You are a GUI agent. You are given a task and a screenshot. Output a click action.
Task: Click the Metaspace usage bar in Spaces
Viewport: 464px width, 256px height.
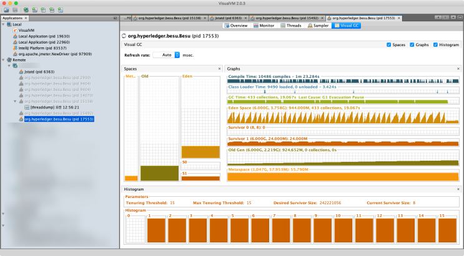131,178
